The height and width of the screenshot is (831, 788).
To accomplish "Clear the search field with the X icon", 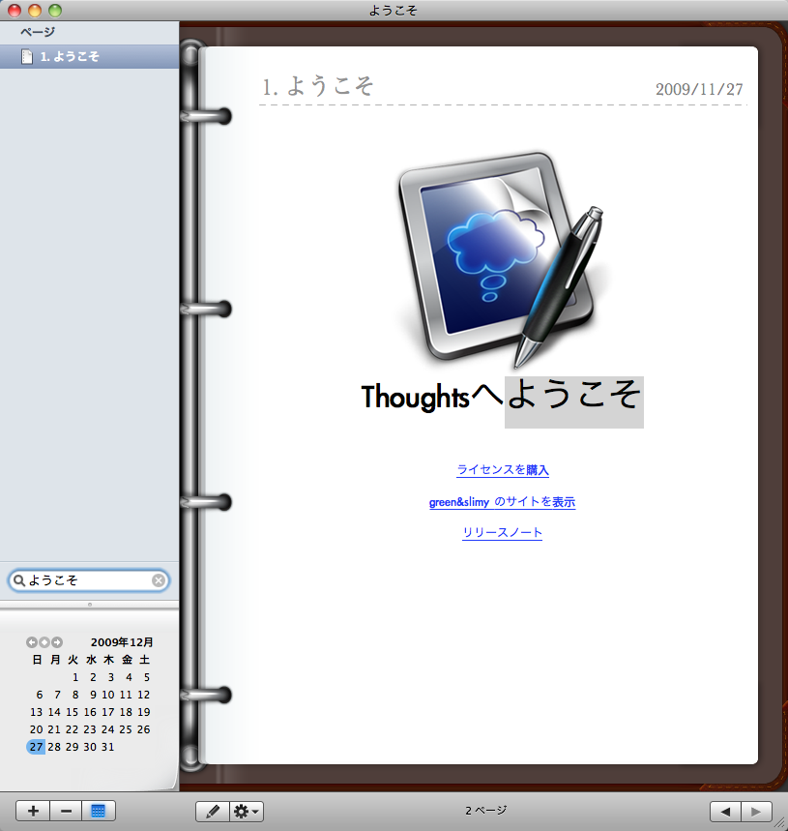I will (x=158, y=580).
